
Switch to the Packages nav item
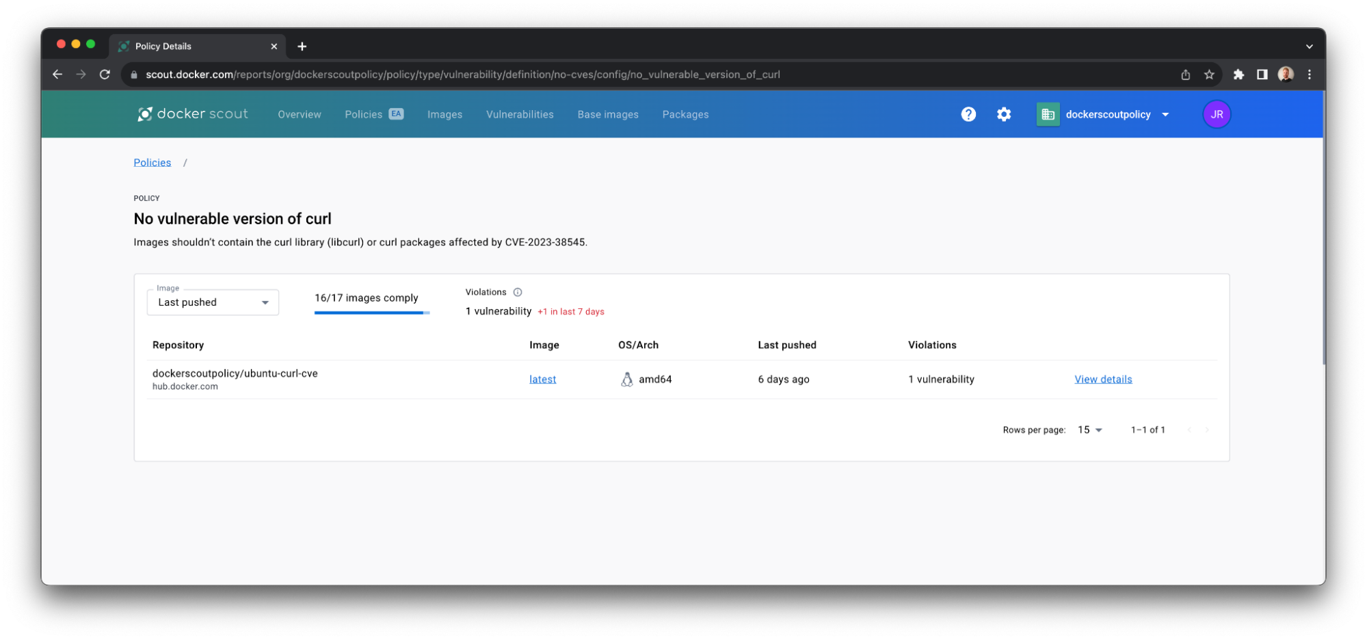coord(685,114)
